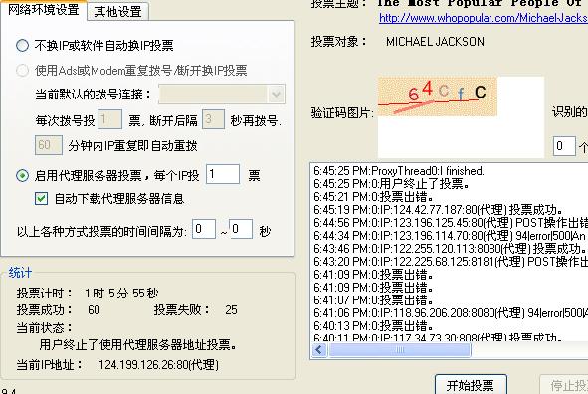Click the log's left scroll arrow
The width and height of the screenshot is (588, 394).
tap(319, 350)
